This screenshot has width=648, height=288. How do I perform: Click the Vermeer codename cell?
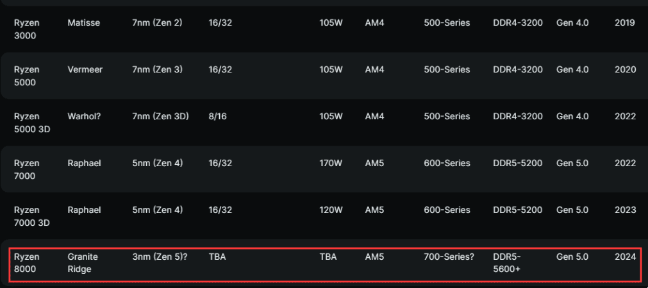coord(85,69)
